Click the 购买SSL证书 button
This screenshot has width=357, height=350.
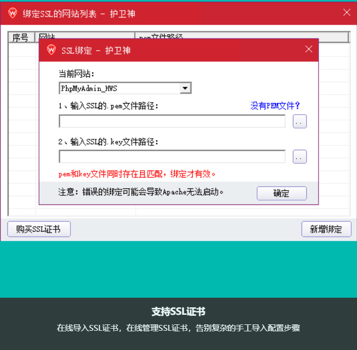pos(38,229)
